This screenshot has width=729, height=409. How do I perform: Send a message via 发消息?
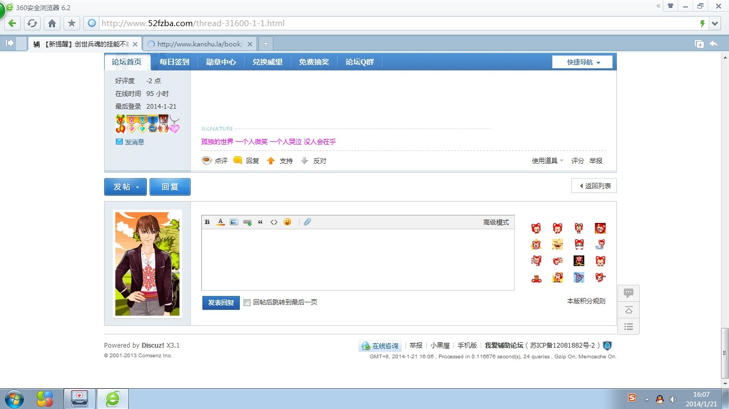[x=130, y=142]
